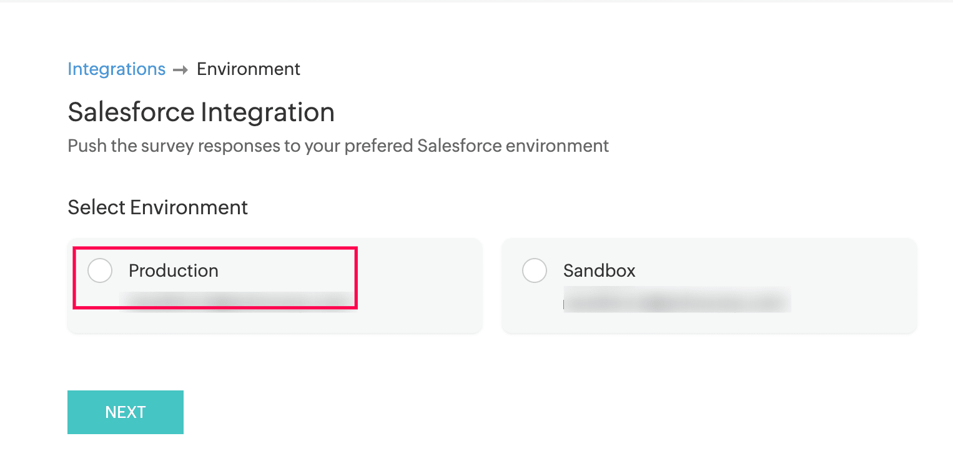Click the Salesforce Integration heading
This screenshot has width=953, height=476.
point(201,112)
